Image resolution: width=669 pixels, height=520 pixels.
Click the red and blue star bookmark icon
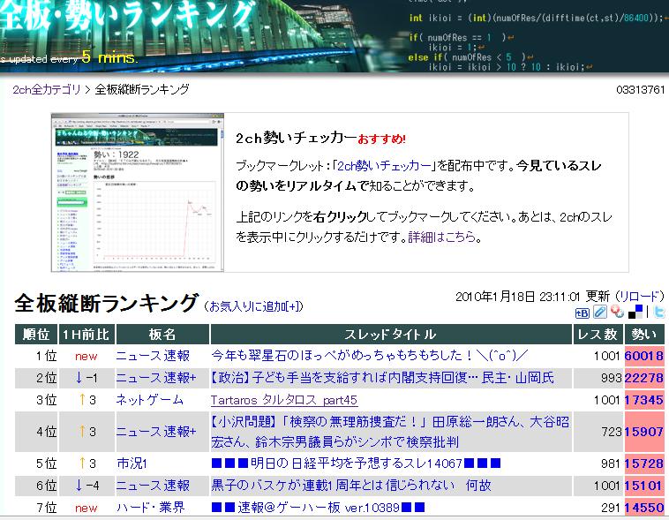[617, 312]
